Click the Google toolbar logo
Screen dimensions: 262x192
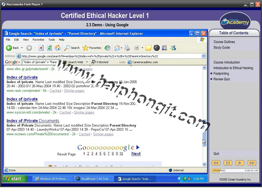[x=11, y=62]
